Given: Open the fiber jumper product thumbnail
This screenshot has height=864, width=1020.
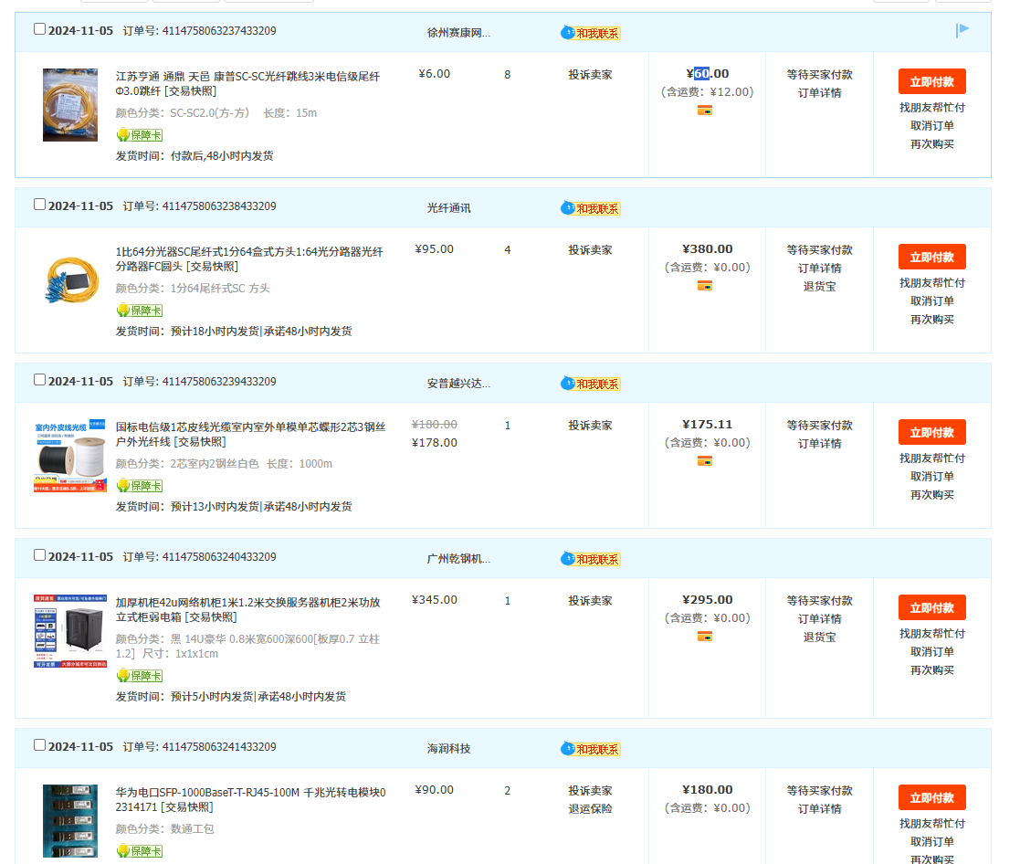Looking at the screenshot, I should [x=70, y=105].
